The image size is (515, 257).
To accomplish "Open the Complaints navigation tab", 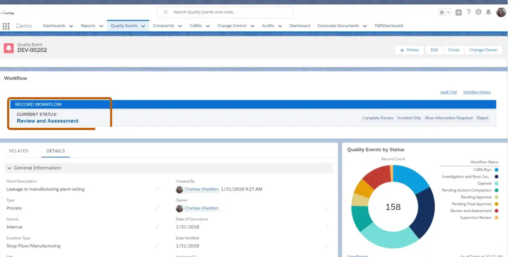I will point(164,26).
